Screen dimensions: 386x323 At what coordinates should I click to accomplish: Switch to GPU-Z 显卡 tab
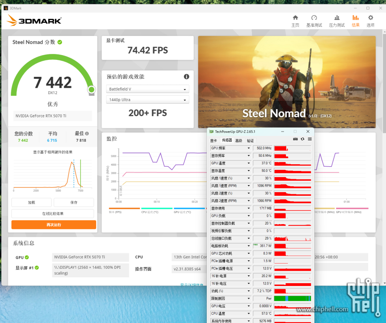click(x=213, y=141)
